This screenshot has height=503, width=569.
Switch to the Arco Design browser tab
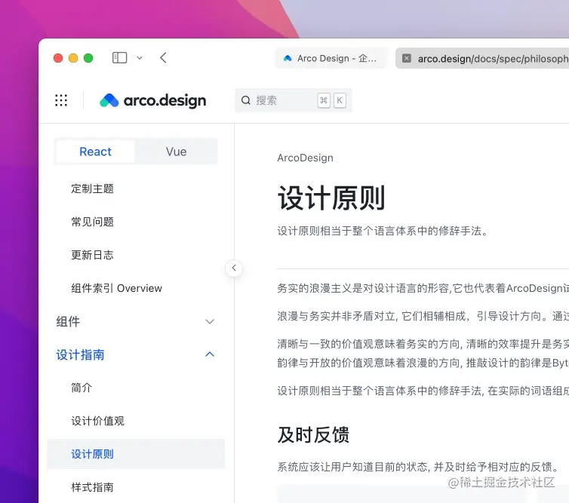[330, 58]
